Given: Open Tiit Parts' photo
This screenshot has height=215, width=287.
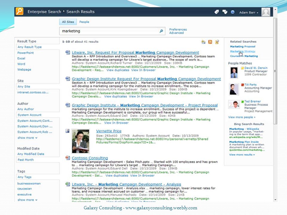Looking at the screenshot, I should coord(234,89).
